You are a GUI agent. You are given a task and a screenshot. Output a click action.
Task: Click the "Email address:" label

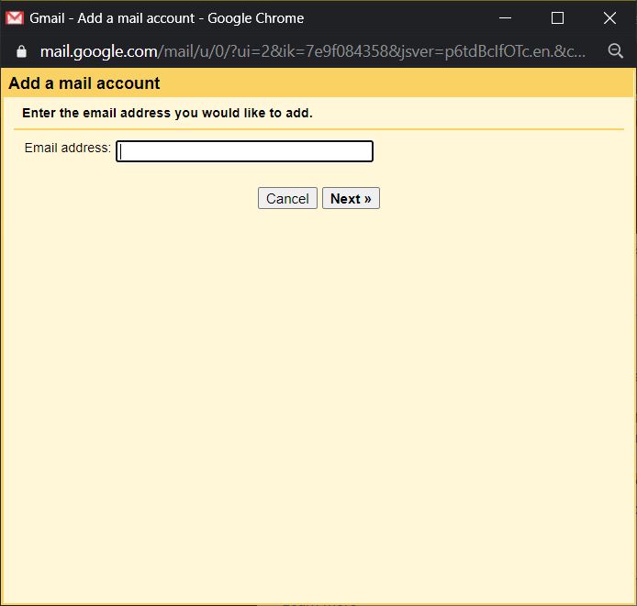click(67, 148)
